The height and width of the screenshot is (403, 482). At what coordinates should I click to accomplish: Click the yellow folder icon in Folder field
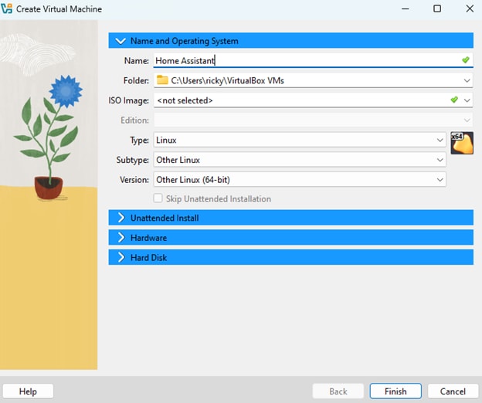(x=162, y=80)
